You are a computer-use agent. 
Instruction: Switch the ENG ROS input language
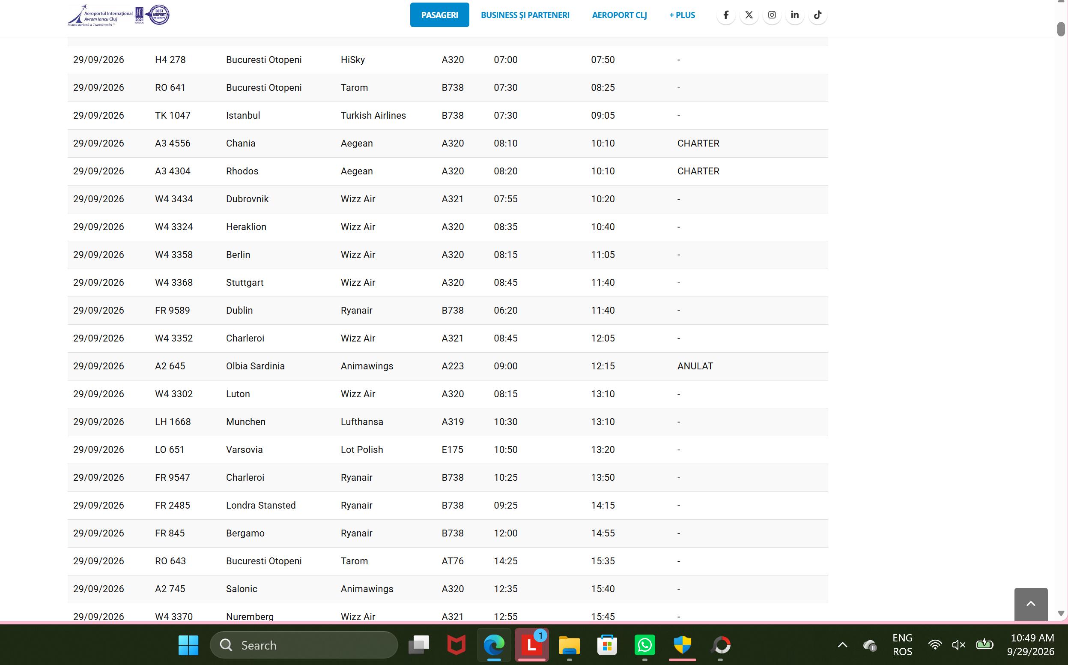click(902, 645)
